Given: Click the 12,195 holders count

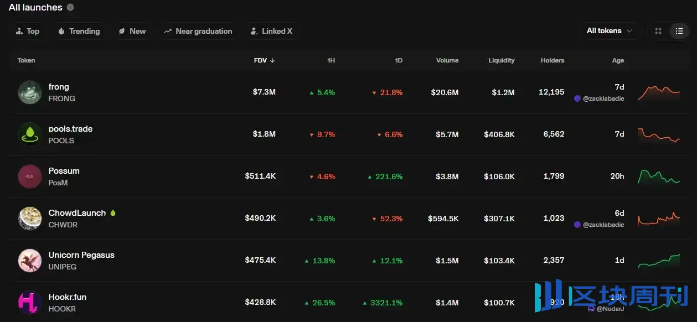Looking at the screenshot, I should [x=551, y=92].
